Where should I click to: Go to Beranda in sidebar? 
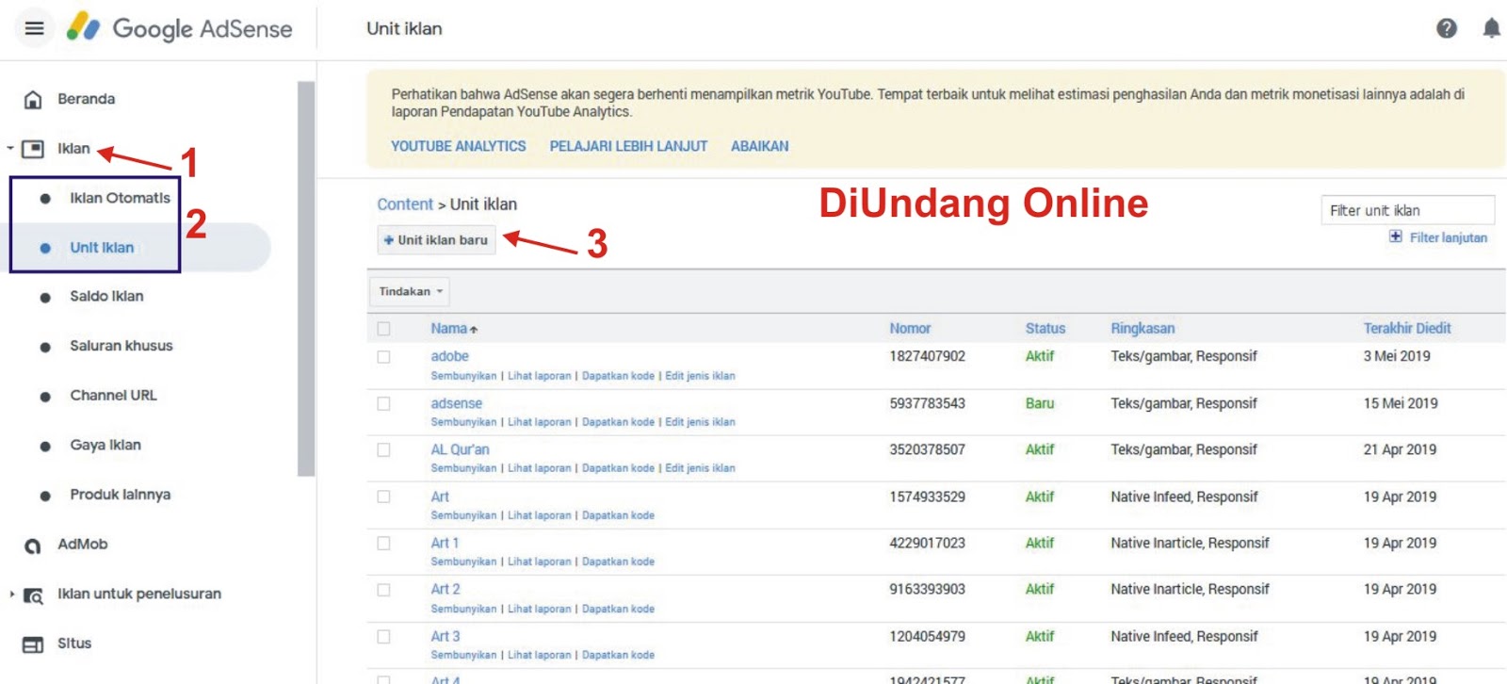tap(86, 99)
